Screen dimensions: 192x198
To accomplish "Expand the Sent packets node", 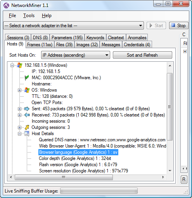I will (19, 109).
